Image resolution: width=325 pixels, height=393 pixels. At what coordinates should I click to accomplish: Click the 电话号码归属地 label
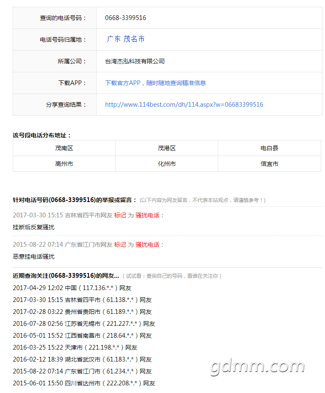63,40
